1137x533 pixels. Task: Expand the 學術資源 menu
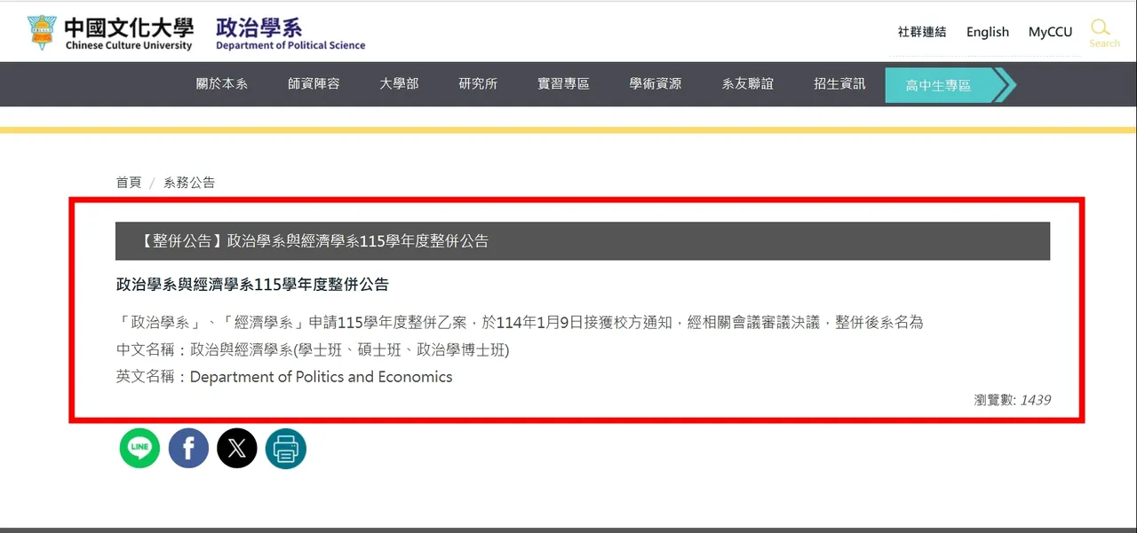[x=655, y=83]
